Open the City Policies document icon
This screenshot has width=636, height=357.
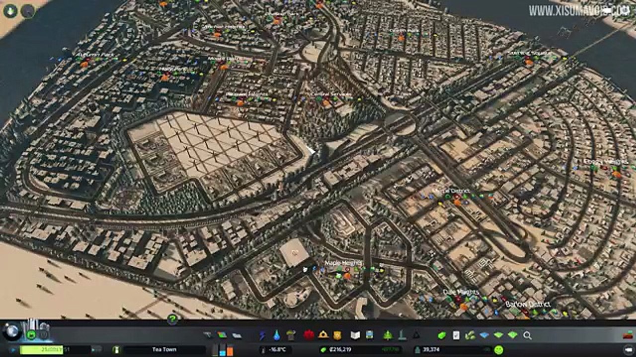pyautogui.click(x=456, y=336)
